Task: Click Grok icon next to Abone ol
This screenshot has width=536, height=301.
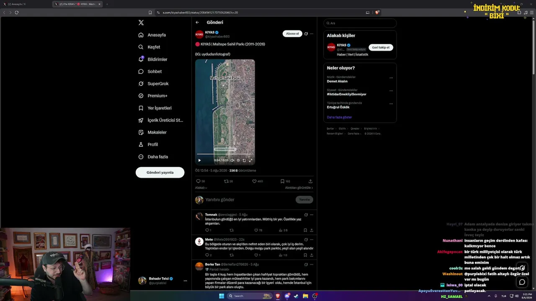Action: pyautogui.click(x=306, y=33)
